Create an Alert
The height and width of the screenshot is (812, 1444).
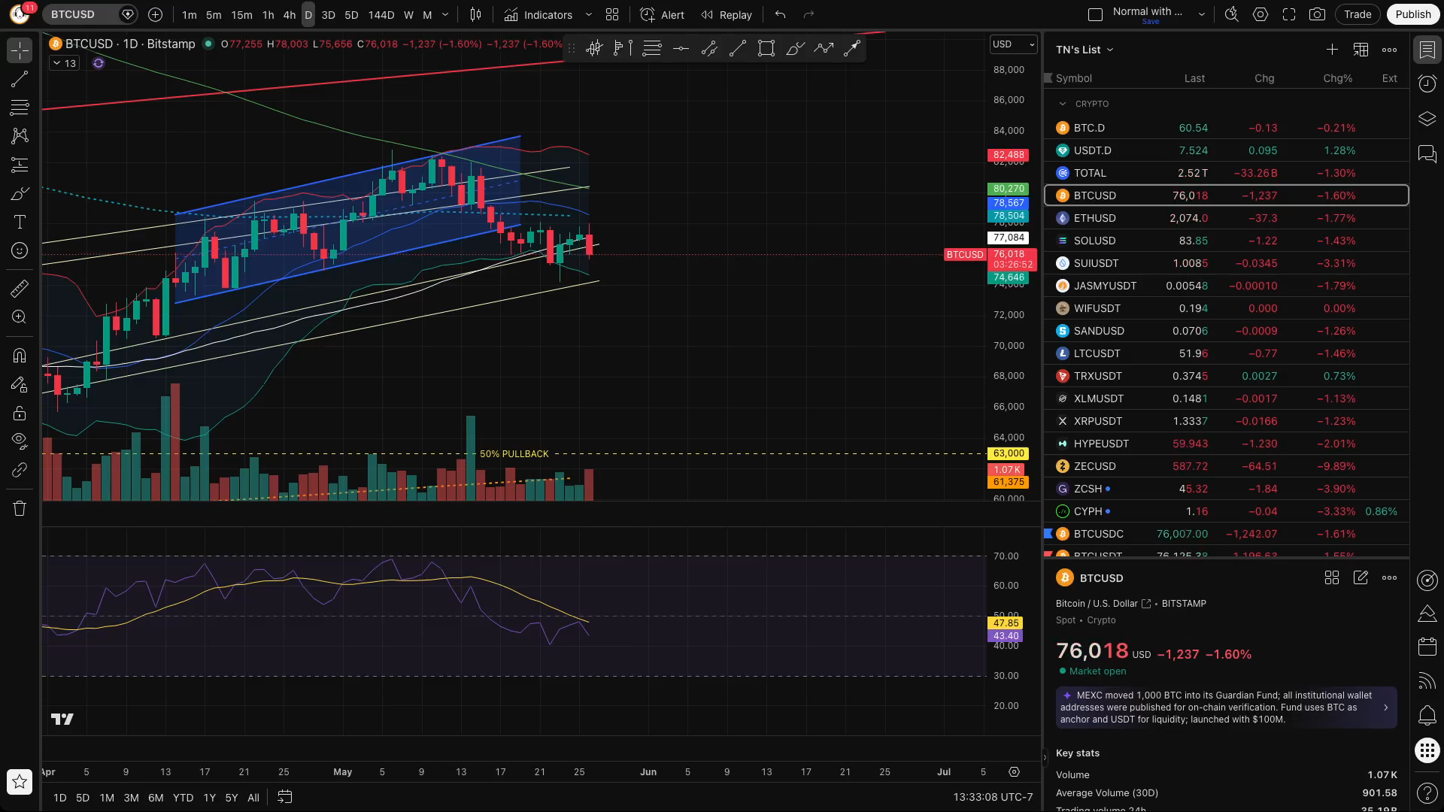pos(662,14)
